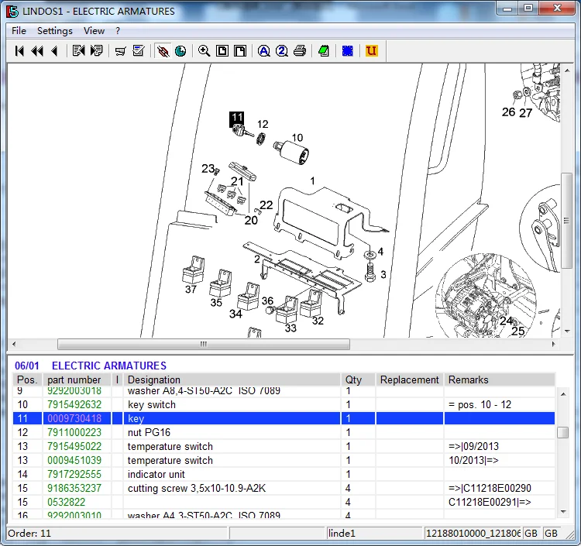Click the orange U icon
581x546 pixels.
click(x=371, y=51)
